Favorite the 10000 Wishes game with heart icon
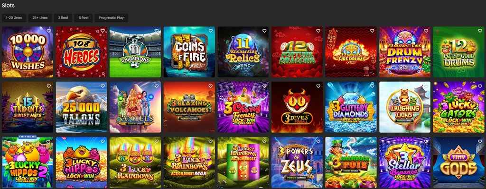 (x=49, y=31)
